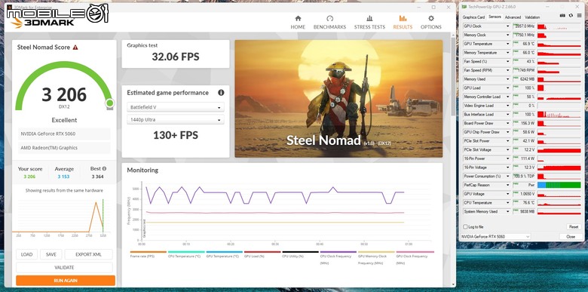
Task: Click the 32.06 FPS graphics test result
Action: 176,57
